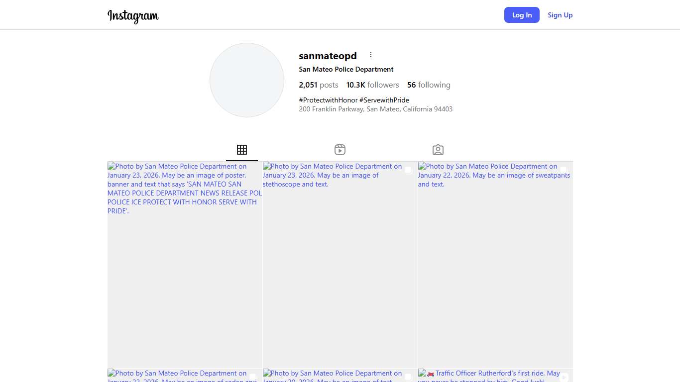Click the carousel icon on the sweatpants post

563,170
